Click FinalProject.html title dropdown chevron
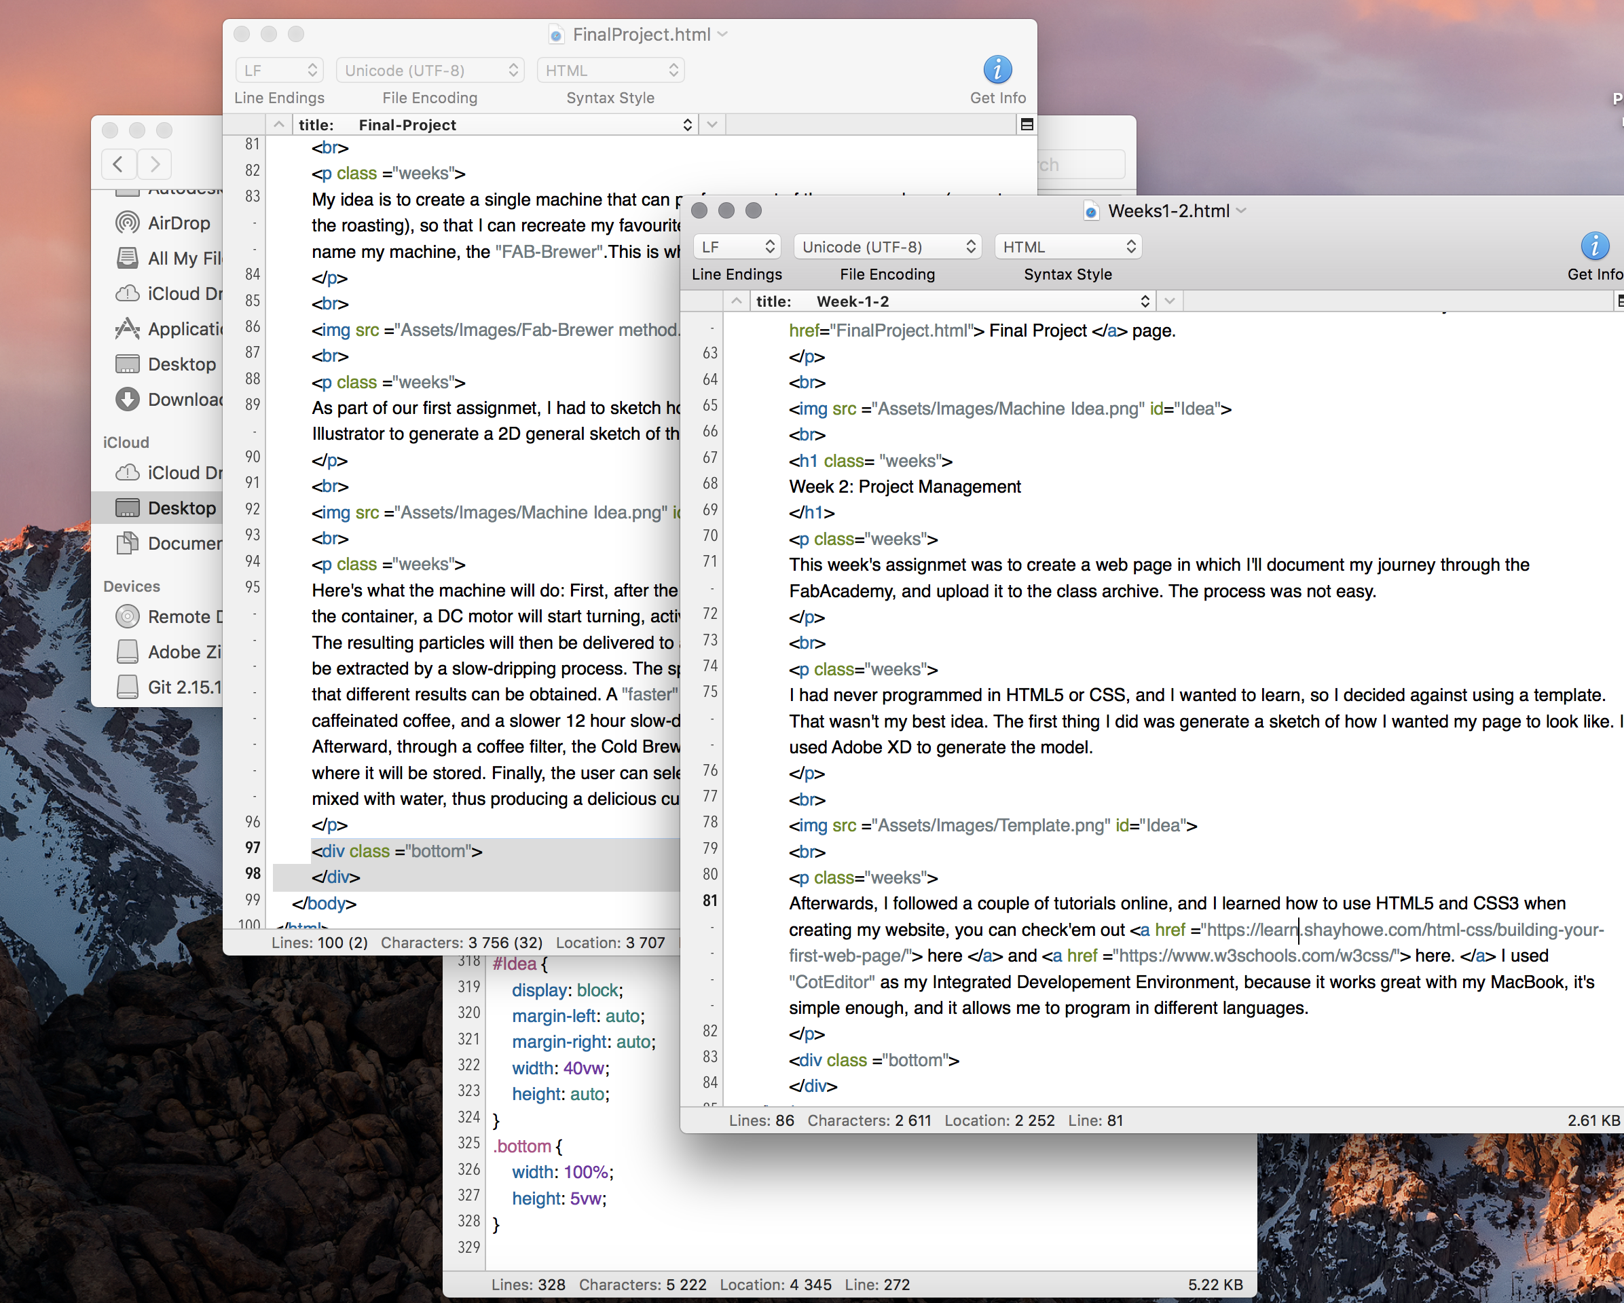Screen dimensions: 1624x1303 (x=723, y=34)
